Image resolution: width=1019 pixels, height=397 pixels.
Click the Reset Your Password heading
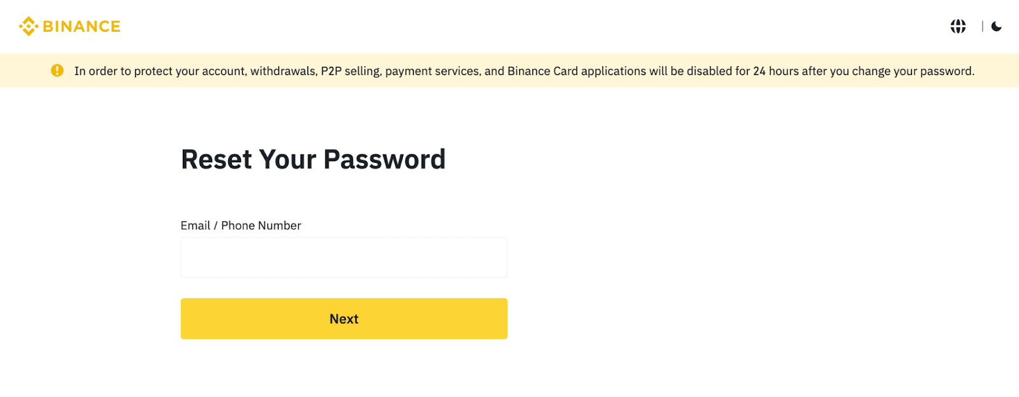coord(313,159)
